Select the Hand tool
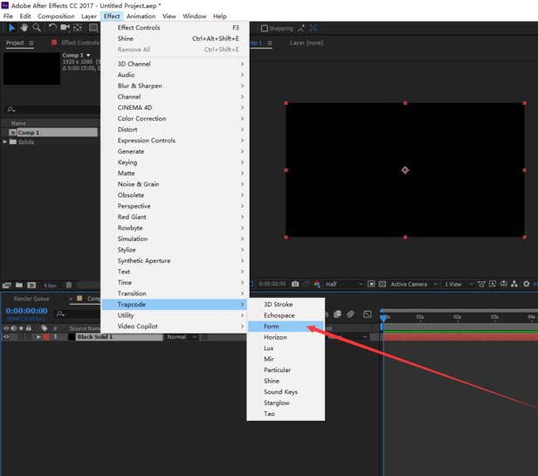The width and height of the screenshot is (538, 476). coord(24,28)
